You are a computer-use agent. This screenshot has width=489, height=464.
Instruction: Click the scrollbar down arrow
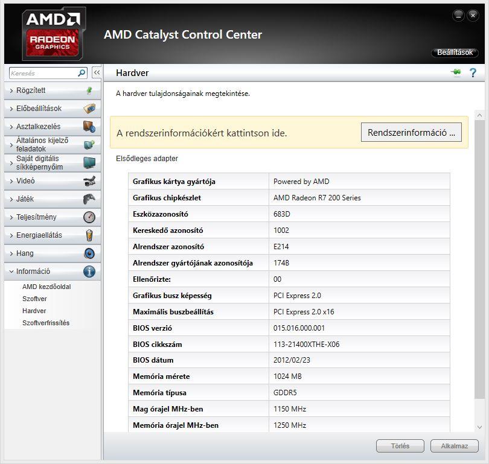pos(480,427)
